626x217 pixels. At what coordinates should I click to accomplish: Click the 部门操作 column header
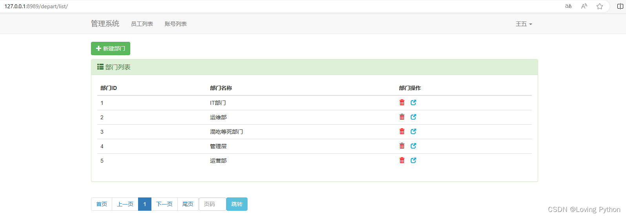point(410,88)
